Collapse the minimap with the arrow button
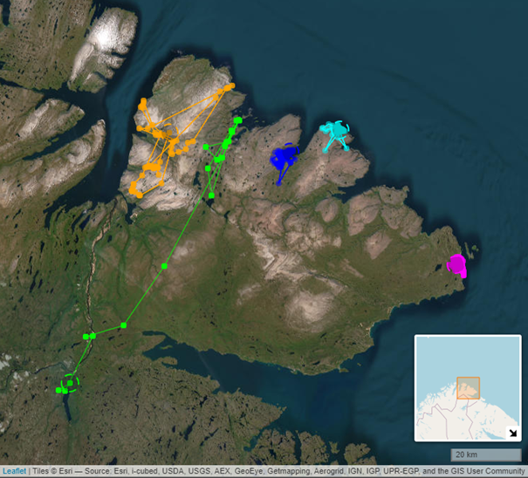The height and width of the screenshot is (478, 528). (513, 433)
